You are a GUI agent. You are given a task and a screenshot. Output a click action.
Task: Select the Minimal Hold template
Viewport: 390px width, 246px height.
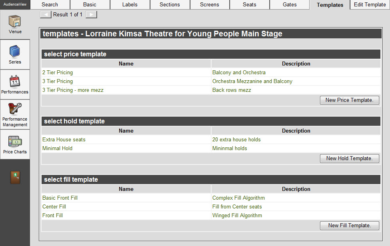[57, 148]
